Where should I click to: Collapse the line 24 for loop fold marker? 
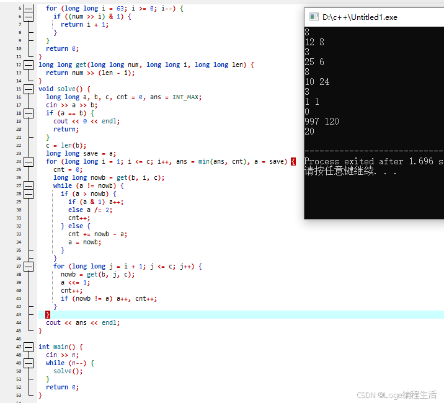pos(29,162)
